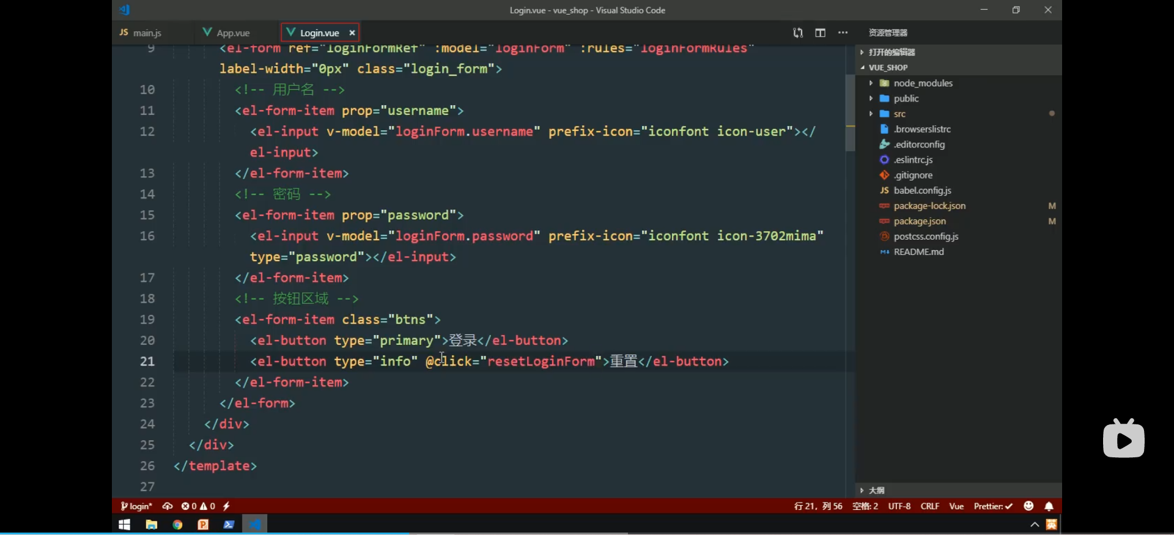This screenshot has width=1174, height=535.
Task: Click the lightning bolt status icon
Action: click(226, 506)
